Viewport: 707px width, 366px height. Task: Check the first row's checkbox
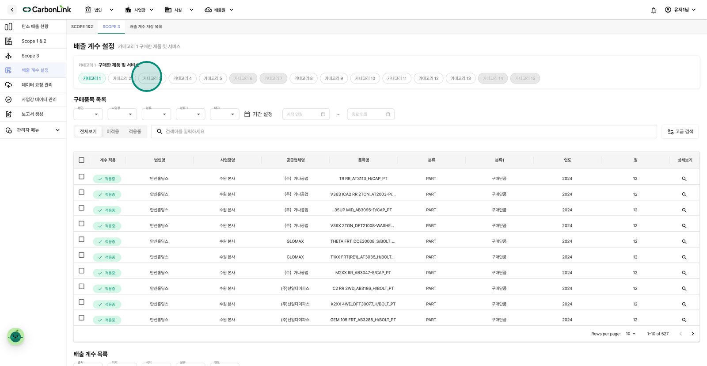coord(81,176)
